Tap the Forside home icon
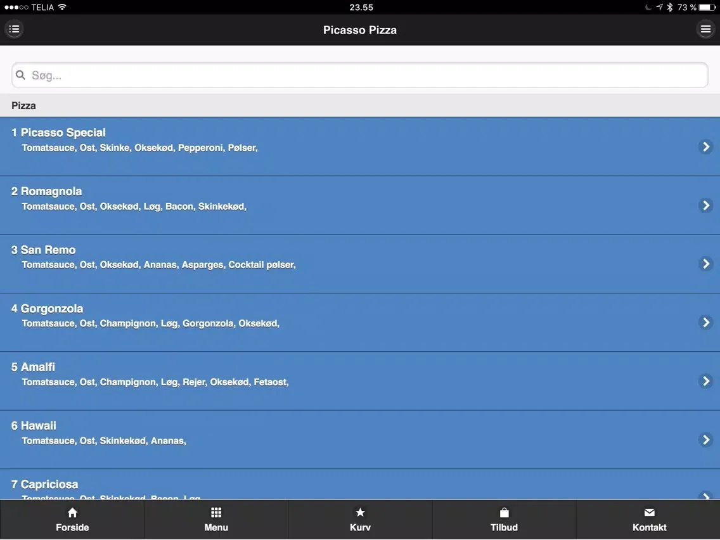The width and height of the screenshot is (720, 540). click(x=72, y=513)
